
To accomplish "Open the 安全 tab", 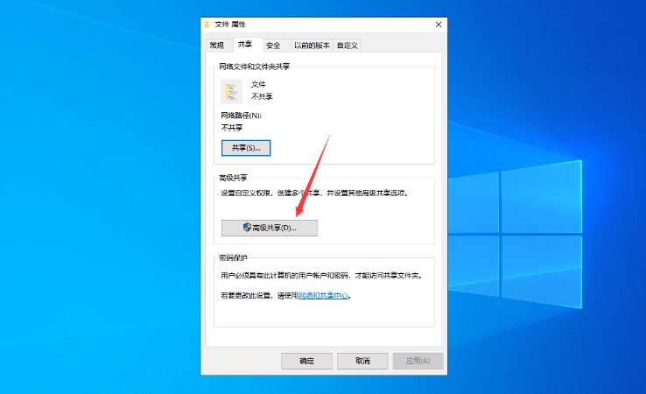I will point(273,45).
